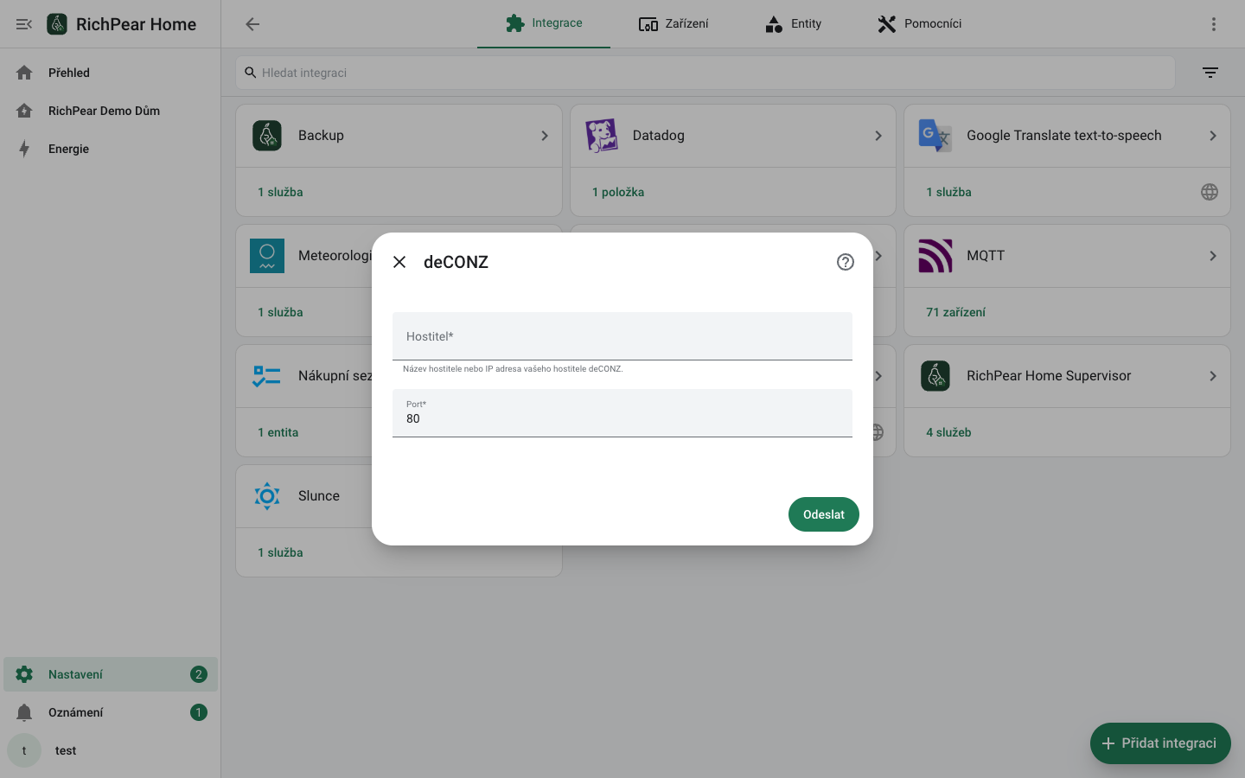The width and height of the screenshot is (1245, 778).
Task: Click the Energie lightning icon
Action: tap(24, 149)
